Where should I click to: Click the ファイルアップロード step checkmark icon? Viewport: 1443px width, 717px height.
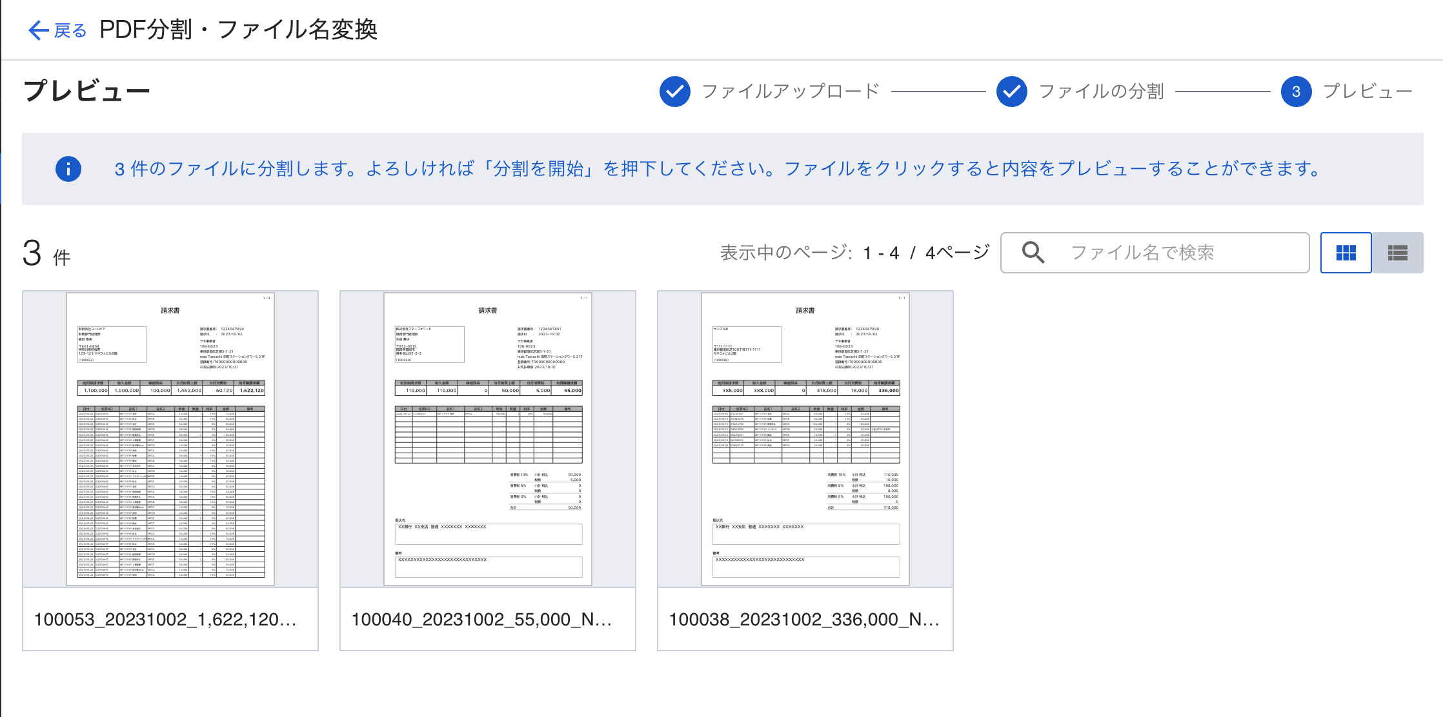point(674,92)
